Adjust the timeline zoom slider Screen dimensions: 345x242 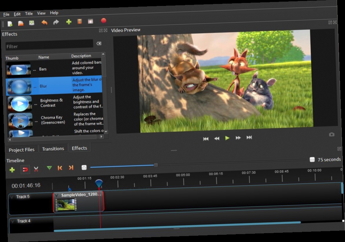click(x=155, y=164)
